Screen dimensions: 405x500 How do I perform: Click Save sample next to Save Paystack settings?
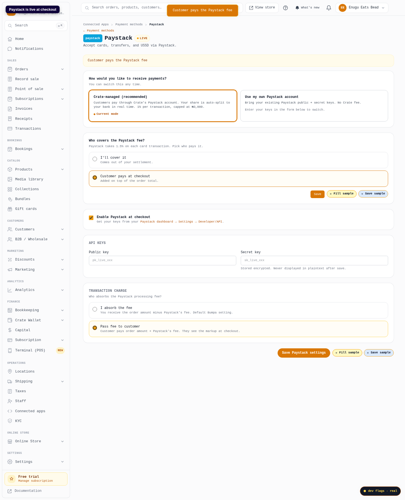coord(379,353)
